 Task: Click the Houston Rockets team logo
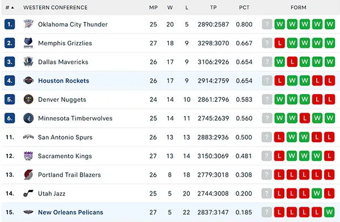(28, 80)
